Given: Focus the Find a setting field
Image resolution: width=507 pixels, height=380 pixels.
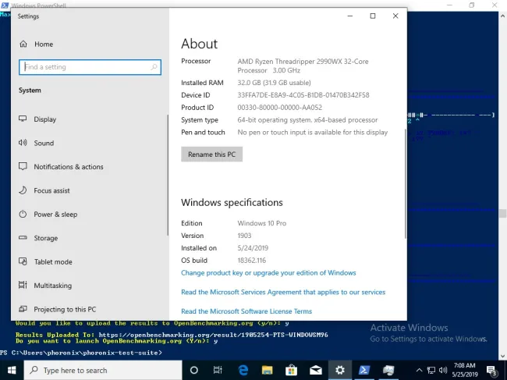Looking at the screenshot, I should click(x=90, y=67).
